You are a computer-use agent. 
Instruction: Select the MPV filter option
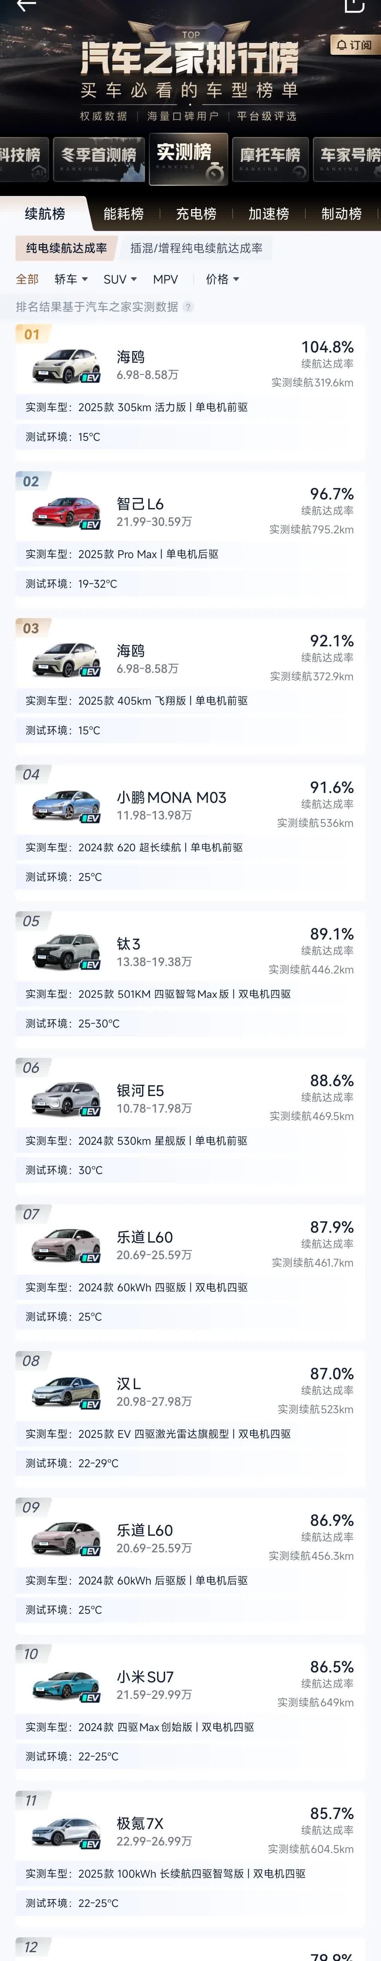pos(165,279)
